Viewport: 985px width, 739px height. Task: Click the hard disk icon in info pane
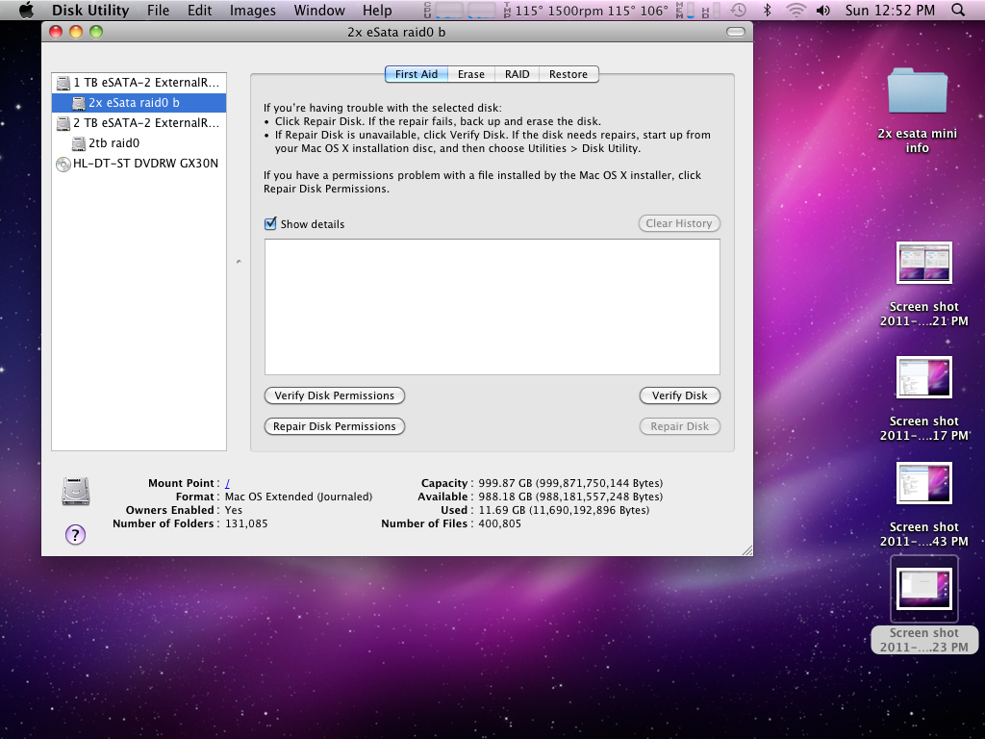pyautogui.click(x=75, y=492)
